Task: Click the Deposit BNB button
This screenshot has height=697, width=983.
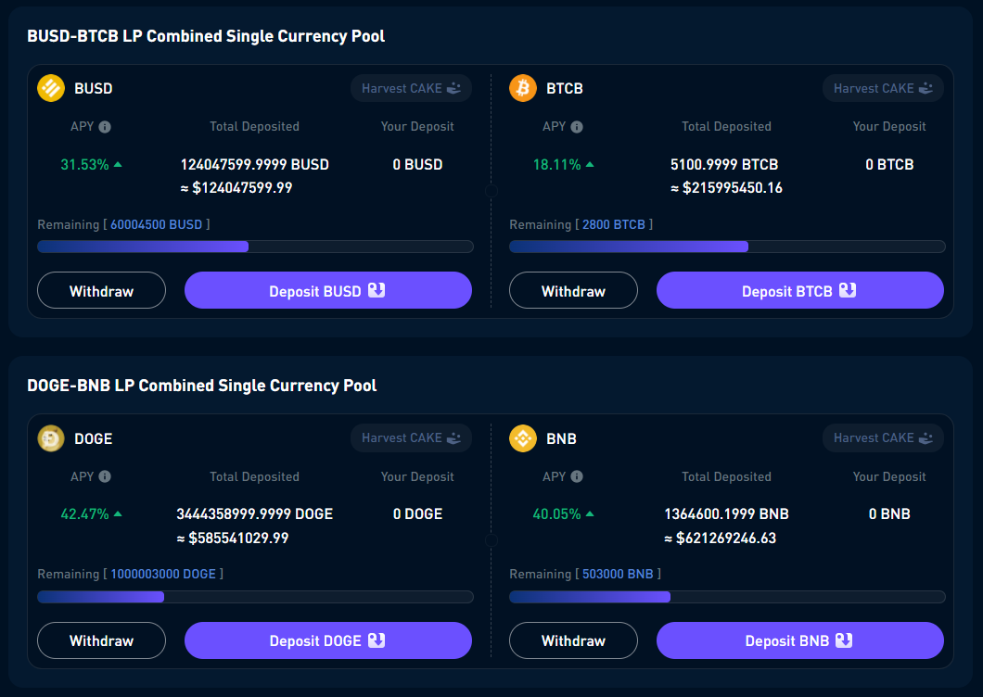Action: click(799, 640)
